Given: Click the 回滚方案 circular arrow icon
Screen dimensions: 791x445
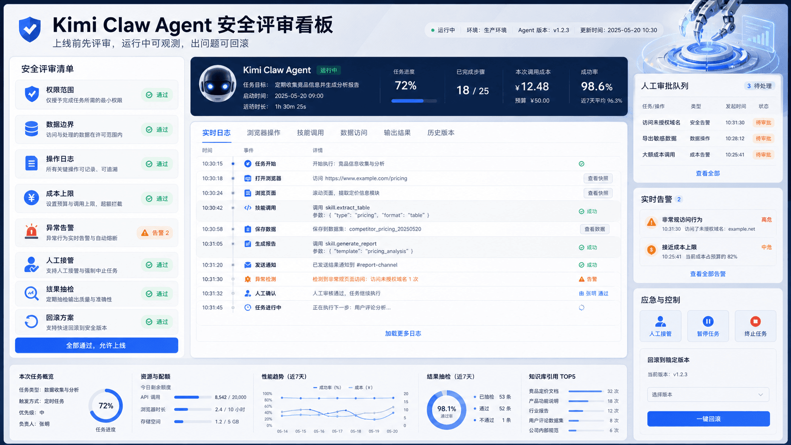Looking at the screenshot, I should click(32, 321).
